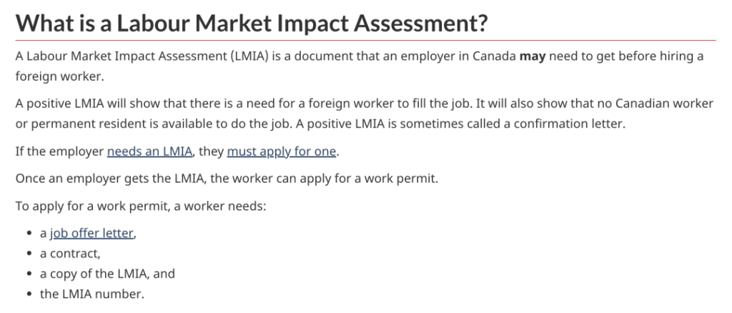The width and height of the screenshot is (732, 313).
Task: Select the "a copy of the LMIA, and" item
Action: coord(107,274)
